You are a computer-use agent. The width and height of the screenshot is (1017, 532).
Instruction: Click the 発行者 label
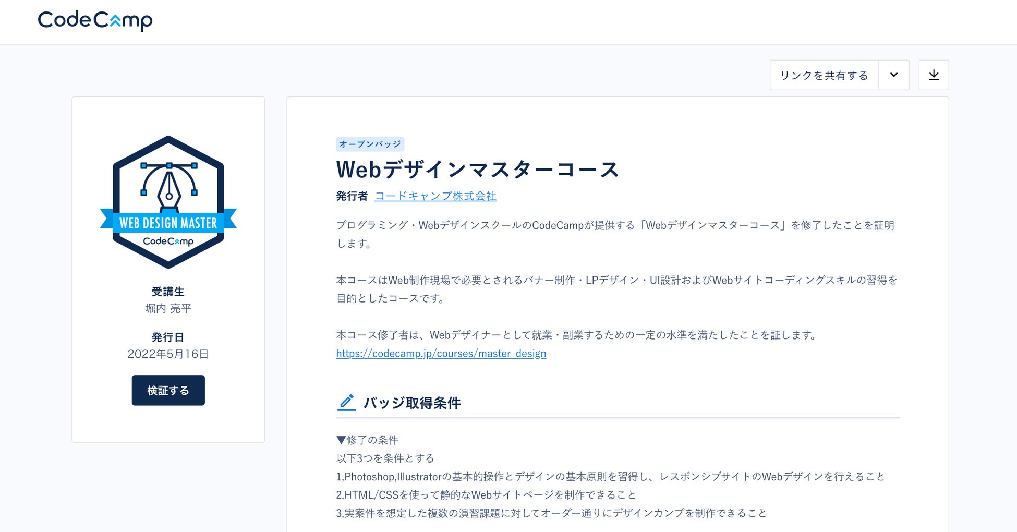[352, 196]
